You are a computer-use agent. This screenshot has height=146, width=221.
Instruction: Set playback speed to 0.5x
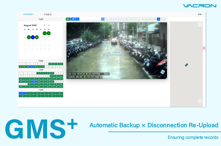(155, 19)
